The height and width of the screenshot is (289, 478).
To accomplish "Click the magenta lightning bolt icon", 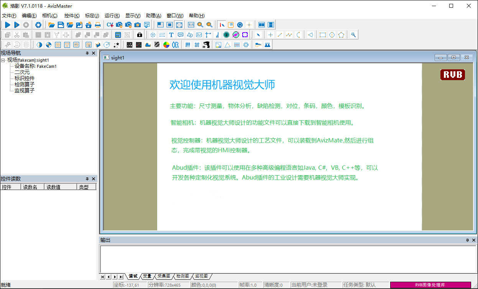I will tap(236, 35).
